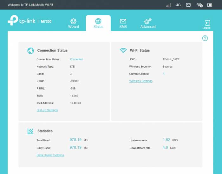Click the Total Used value 978.19
Screen dimensions: 222x174
coord(75,140)
